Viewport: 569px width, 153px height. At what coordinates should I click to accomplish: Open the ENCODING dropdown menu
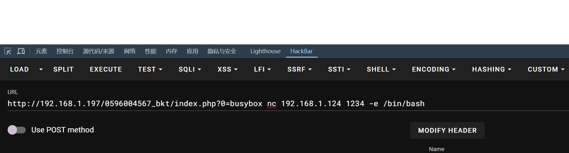tap(434, 69)
